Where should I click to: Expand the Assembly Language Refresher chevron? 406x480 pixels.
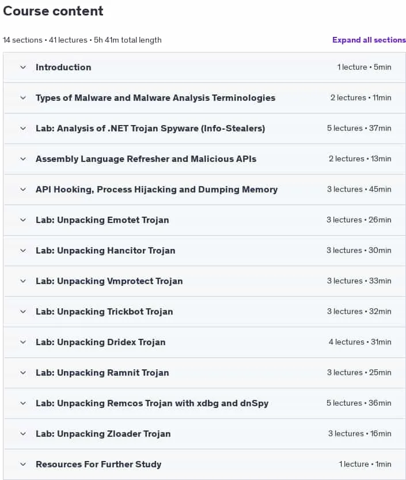23,159
